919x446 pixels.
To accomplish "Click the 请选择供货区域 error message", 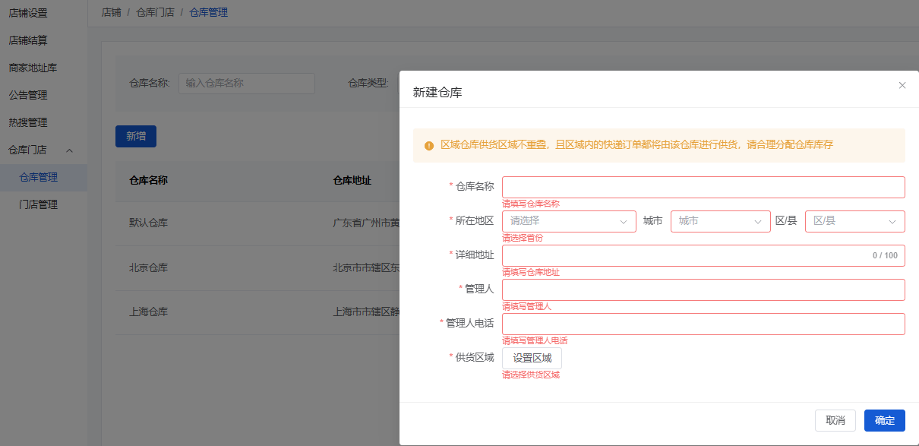I will (x=530, y=375).
